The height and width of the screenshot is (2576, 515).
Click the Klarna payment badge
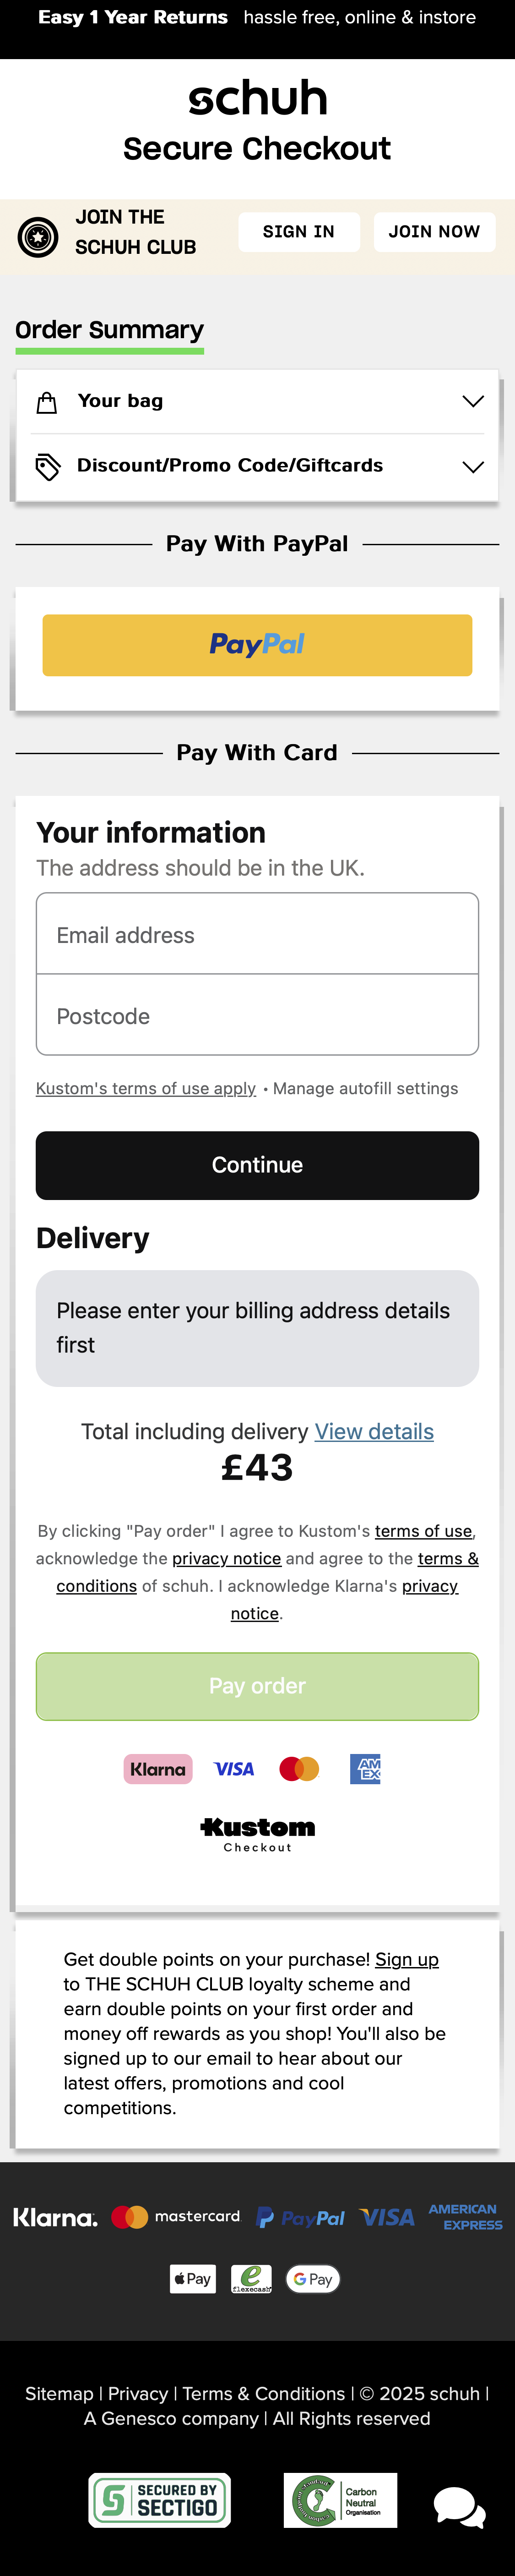coord(158,1769)
